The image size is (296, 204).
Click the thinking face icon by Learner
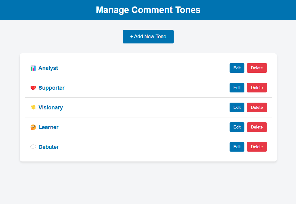[33, 127]
